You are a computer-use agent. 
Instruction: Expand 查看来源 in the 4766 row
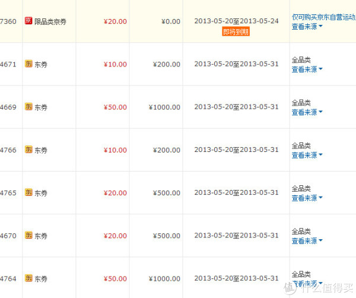click(x=307, y=155)
